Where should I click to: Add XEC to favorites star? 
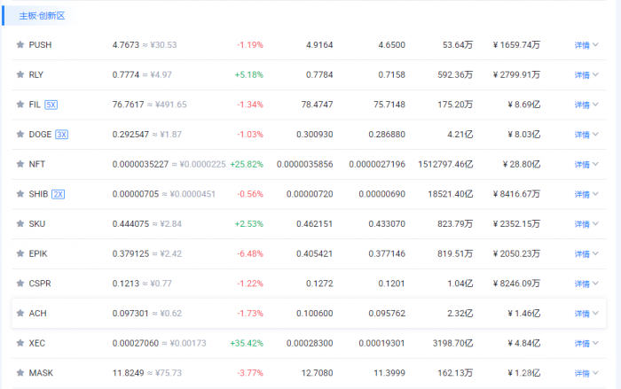tap(20, 343)
